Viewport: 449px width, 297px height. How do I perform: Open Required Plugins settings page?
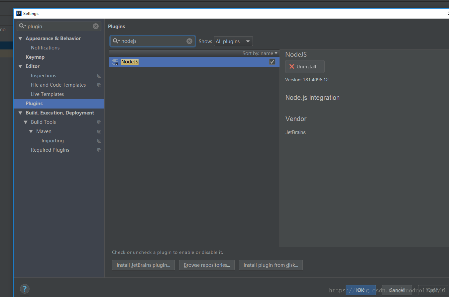pyautogui.click(x=50, y=150)
